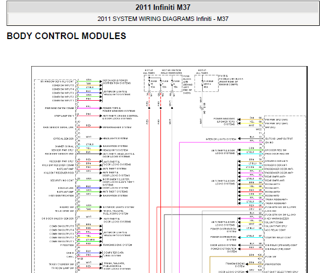The height and width of the screenshot is (273, 334).
Task: Select the 'COMBI SW INPUT 3' label
Action: (x=63, y=93)
